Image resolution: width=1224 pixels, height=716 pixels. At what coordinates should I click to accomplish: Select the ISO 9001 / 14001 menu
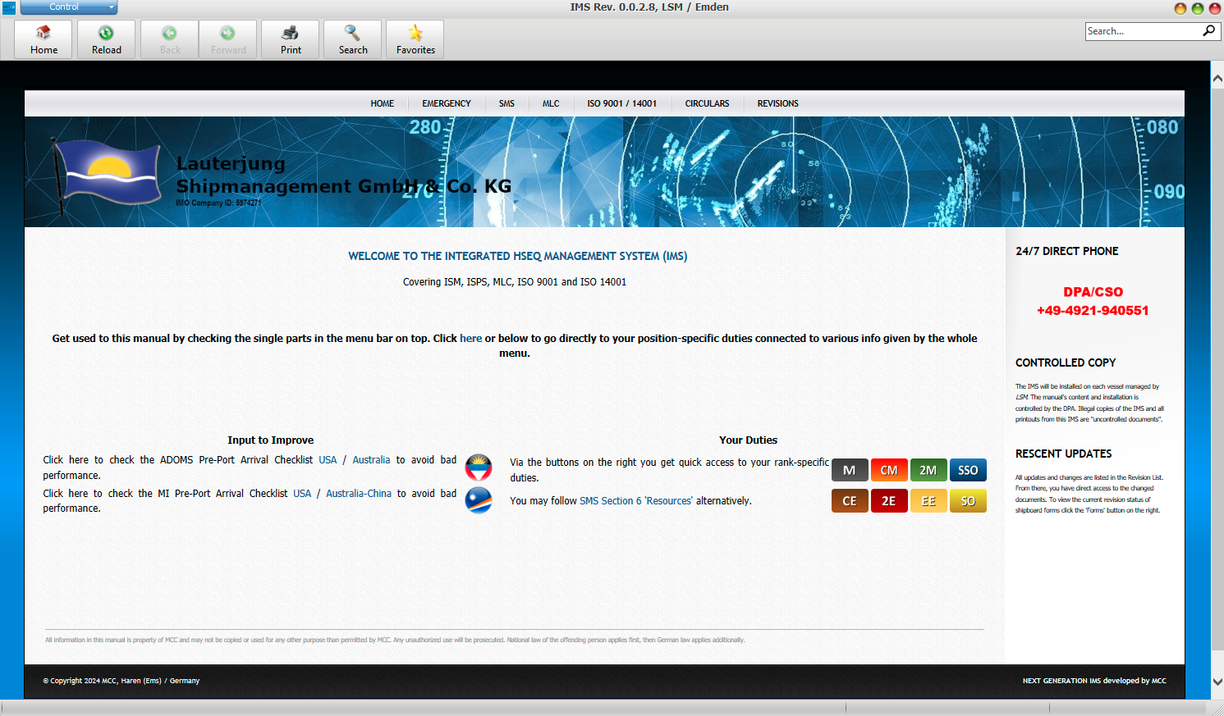click(x=621, y=103)
